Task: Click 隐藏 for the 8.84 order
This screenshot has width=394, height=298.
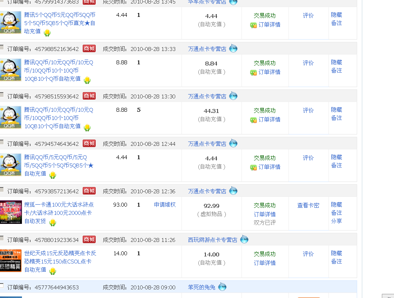Action: tap(336, 62)
